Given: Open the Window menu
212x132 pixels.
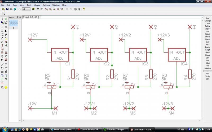Looking at the screenshot, I should [x=56, y=5].
